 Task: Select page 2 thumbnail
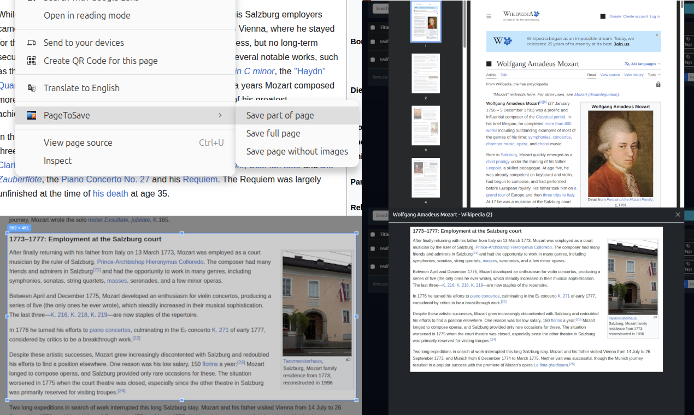[426, 73]
